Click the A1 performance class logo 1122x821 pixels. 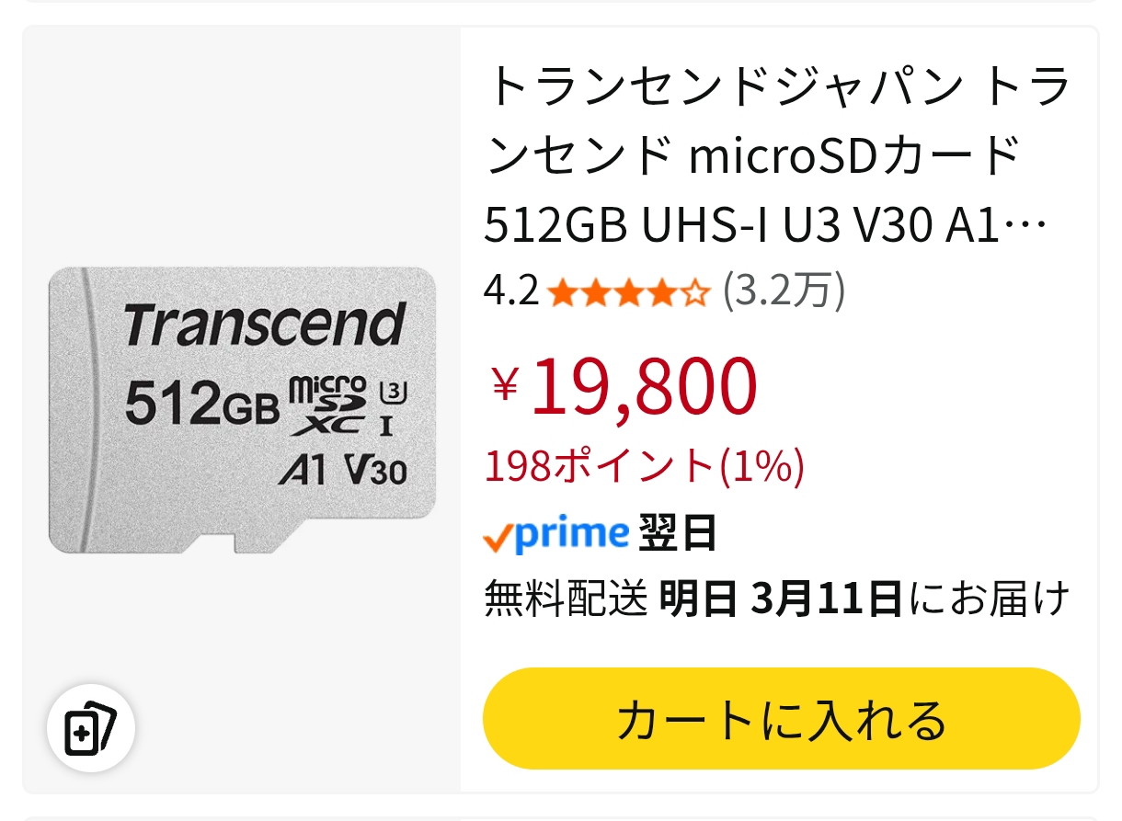pyautogui.click(x=301, y=470)
